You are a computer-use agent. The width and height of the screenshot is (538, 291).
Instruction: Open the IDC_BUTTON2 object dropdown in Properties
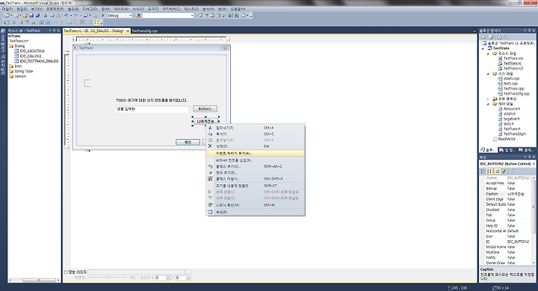[534, 164]
